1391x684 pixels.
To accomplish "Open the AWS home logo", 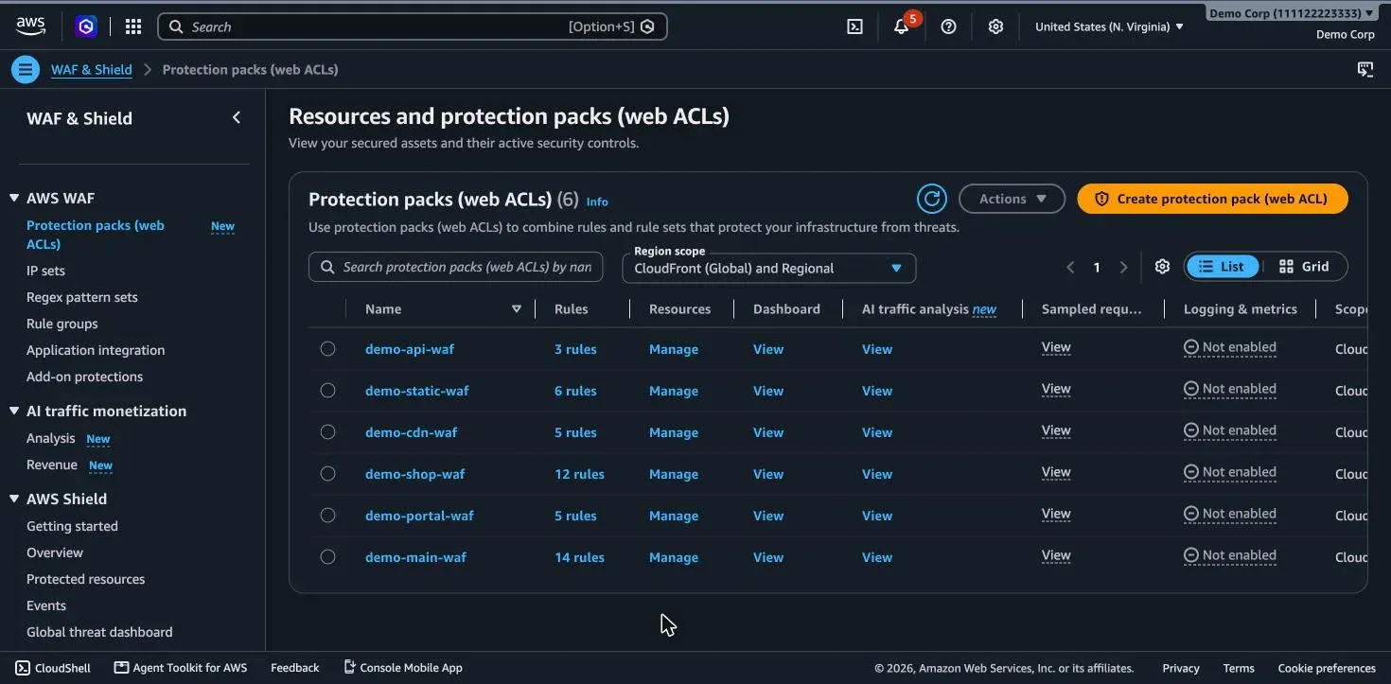I will click(30, 26).
